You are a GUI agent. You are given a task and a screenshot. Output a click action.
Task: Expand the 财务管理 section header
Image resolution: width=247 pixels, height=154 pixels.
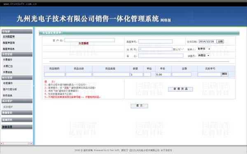point(17,78)
